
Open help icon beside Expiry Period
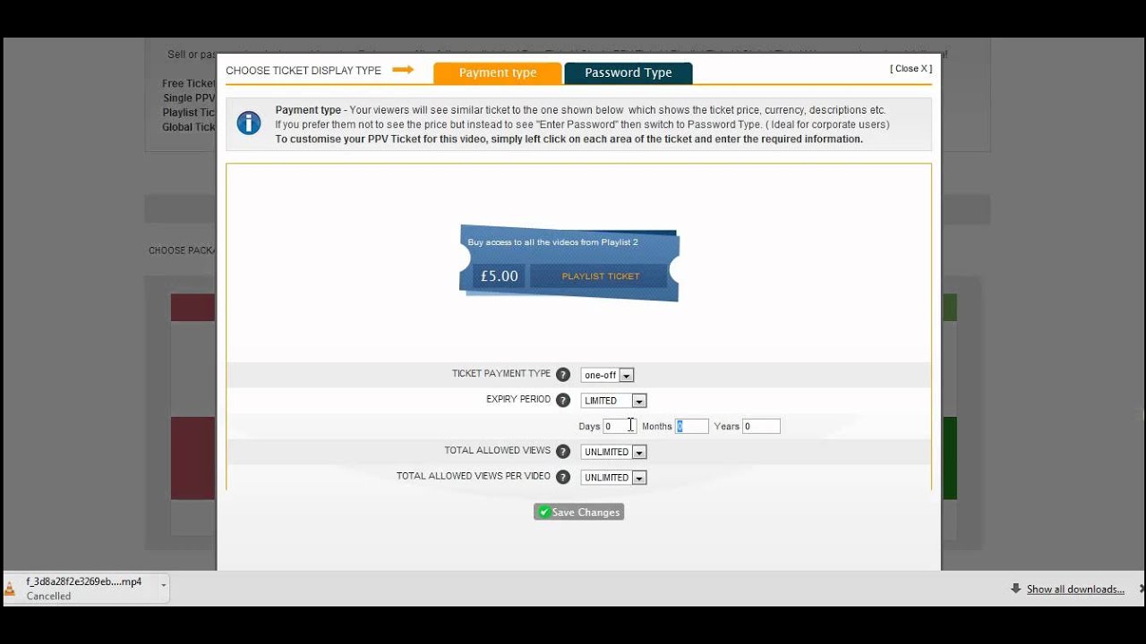coord(563,401)
